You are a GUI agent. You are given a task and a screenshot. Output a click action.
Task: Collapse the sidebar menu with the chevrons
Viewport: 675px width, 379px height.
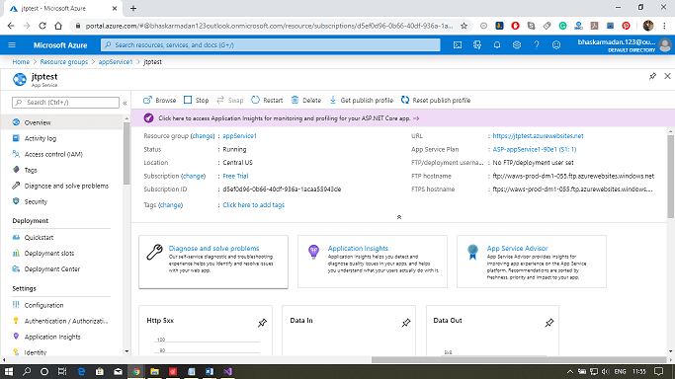coord(125,103)
